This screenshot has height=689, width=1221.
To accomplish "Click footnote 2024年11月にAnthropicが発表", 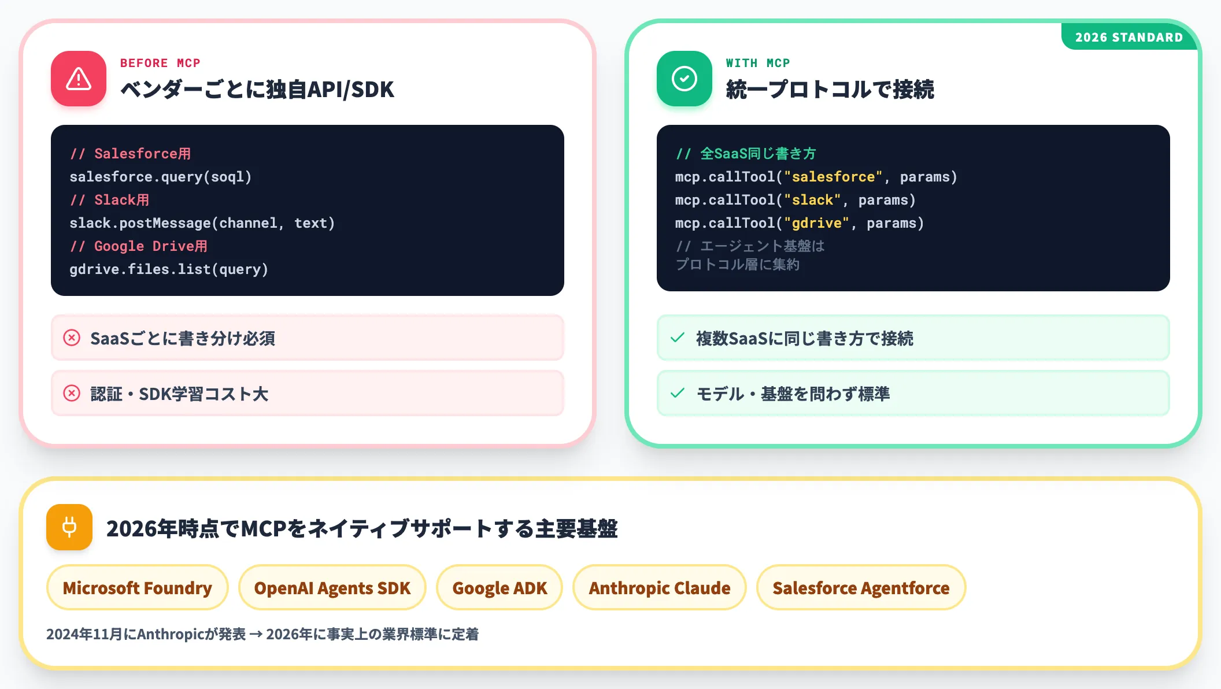I will (146, 634).
